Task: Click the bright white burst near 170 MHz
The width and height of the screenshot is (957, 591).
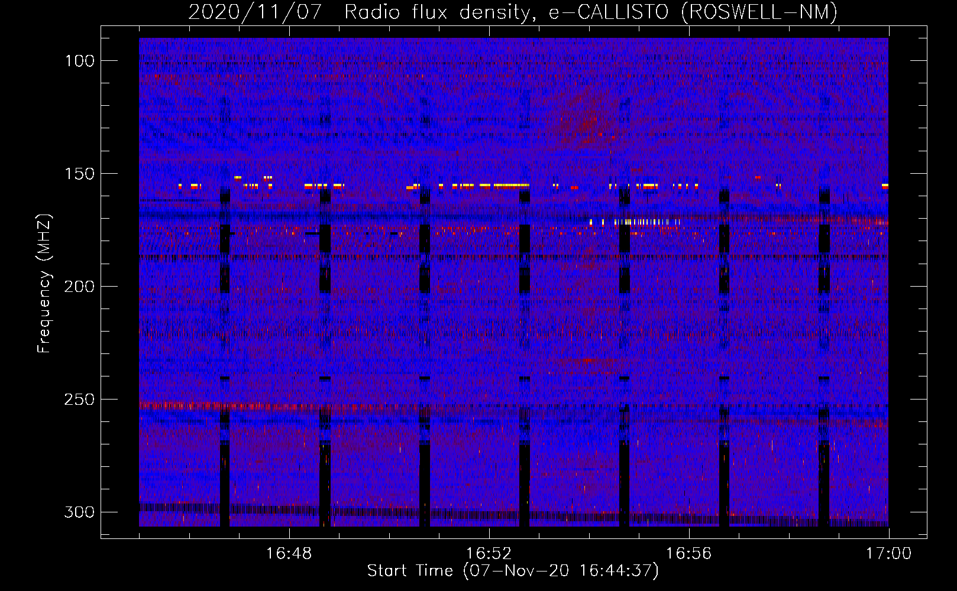Action: pyautogui.click(x=635, y=222)
